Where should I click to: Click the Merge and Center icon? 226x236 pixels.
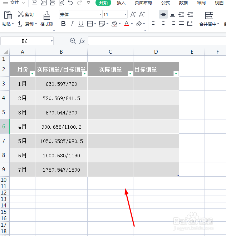tap(209, 15)
